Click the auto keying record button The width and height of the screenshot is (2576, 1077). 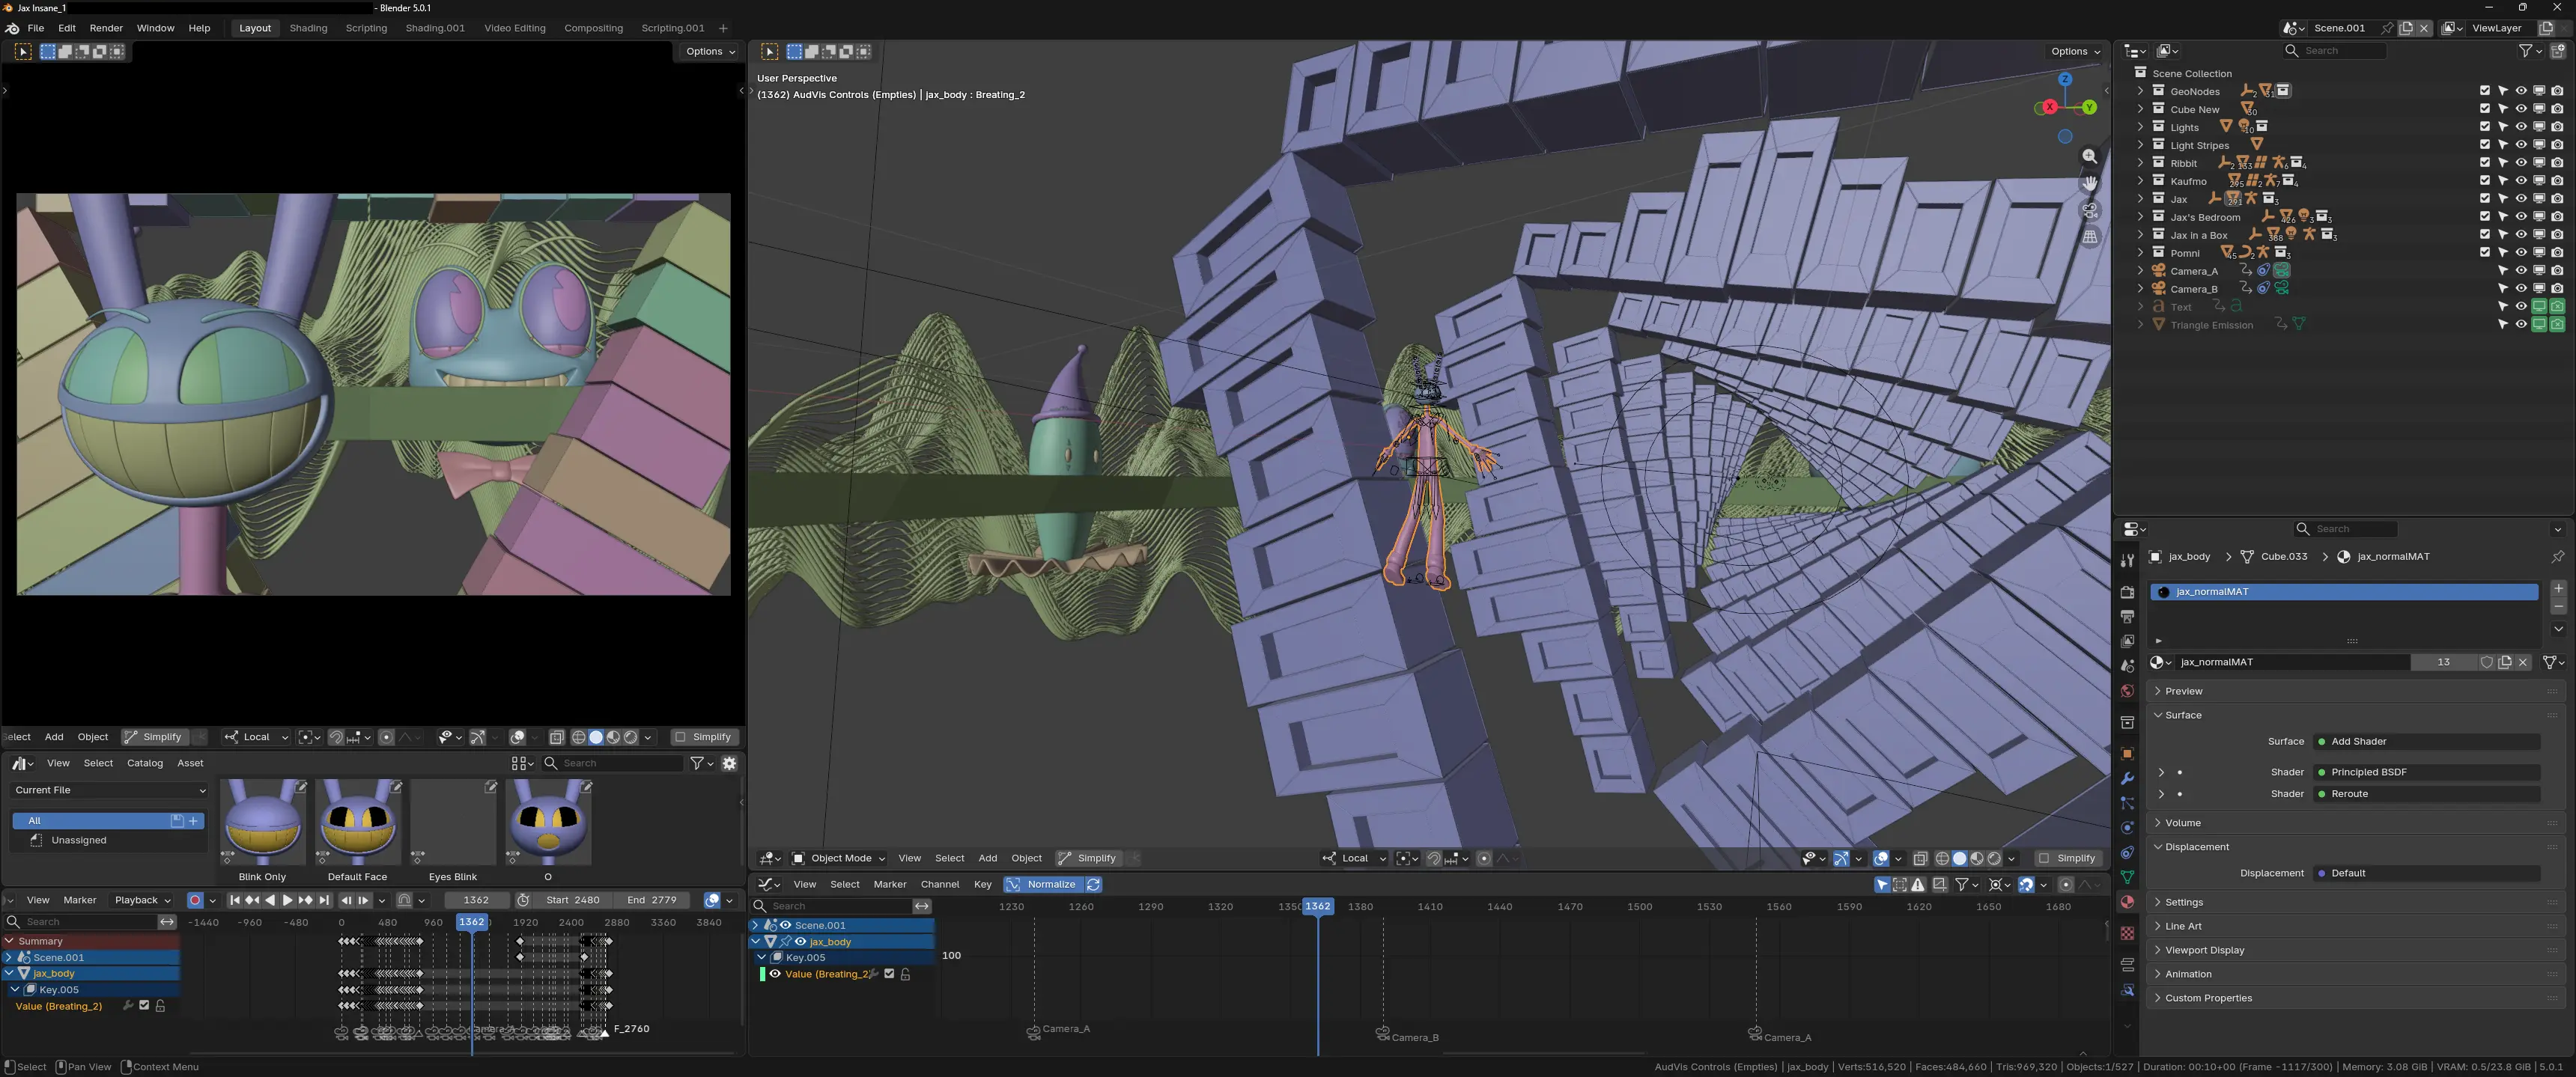click(x=195, y=900)
